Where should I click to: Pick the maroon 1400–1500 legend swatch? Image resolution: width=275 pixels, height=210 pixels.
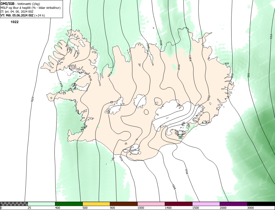178,204
